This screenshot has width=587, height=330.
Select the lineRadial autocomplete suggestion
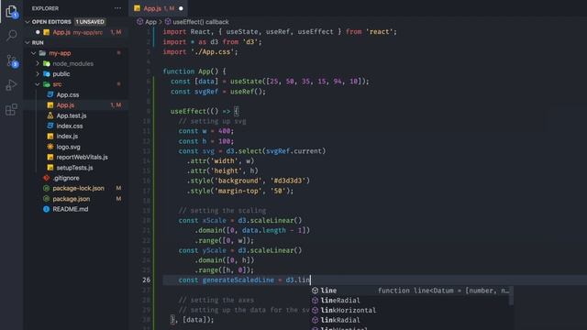[x=410, y=300]
